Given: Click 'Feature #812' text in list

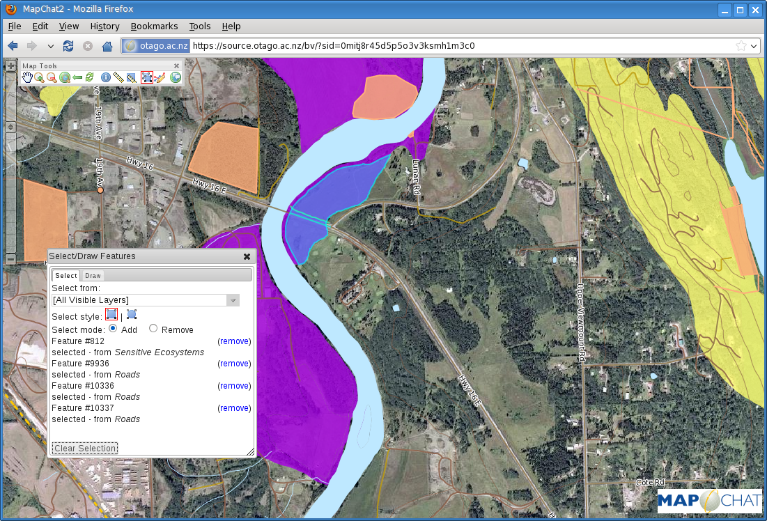Looking at the screenshot, I should coord(78,341).
